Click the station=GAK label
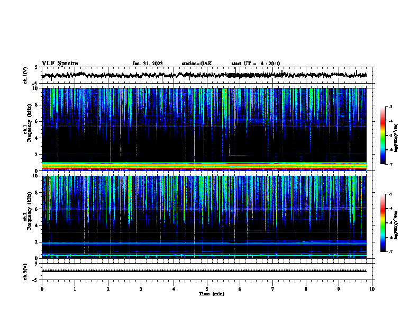The width and height of the screenshot is (419, 324). click(x=197, y=64)
